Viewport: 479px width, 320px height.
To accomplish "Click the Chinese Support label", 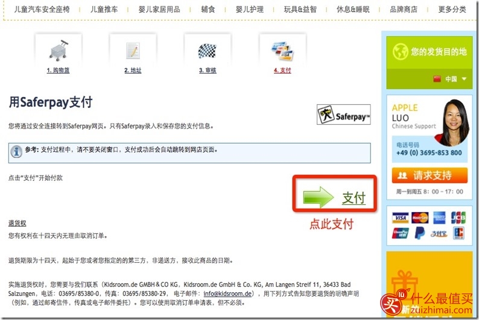I will click(414, 127).
